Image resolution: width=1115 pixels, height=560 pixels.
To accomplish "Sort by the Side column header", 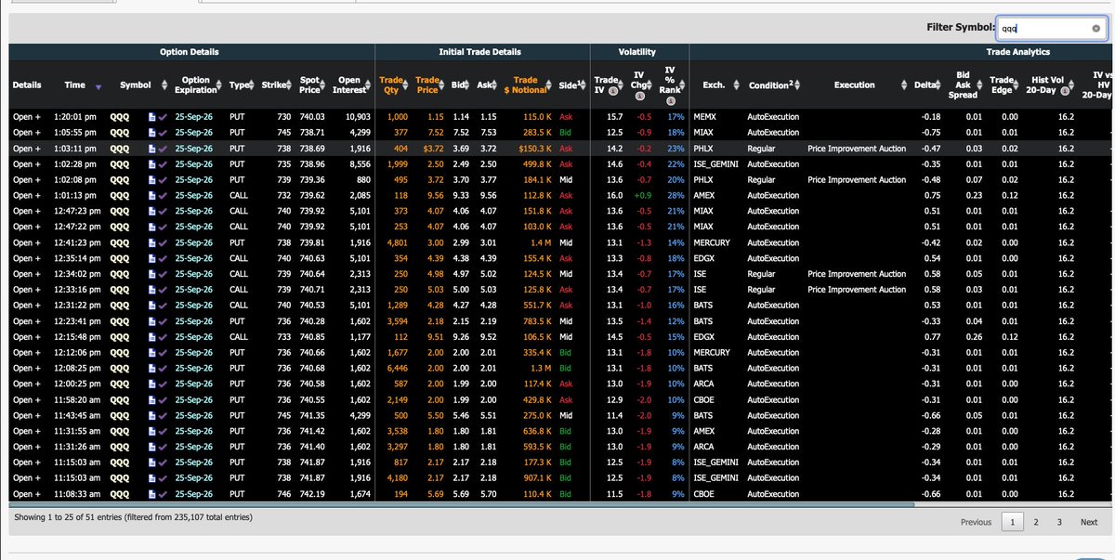I will click(x=567, y=85).
